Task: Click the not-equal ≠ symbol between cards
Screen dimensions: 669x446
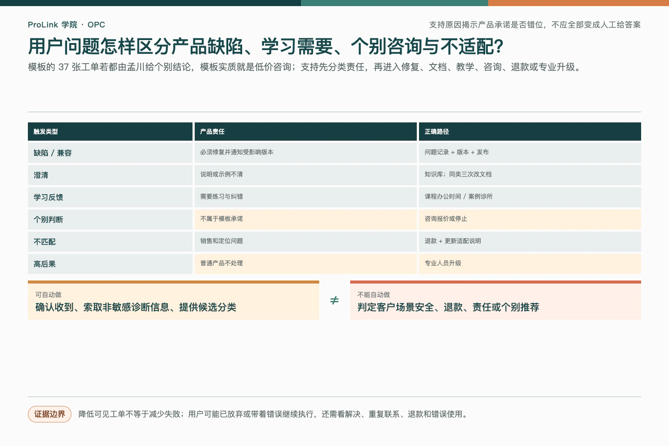Action: (334, 301)
